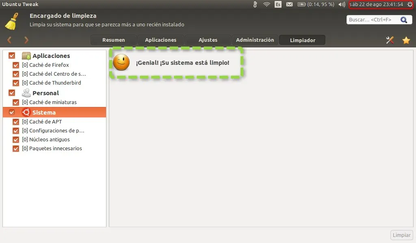The image size is (416, 243).
Task: Click the favorites star icon
Action: point(406,40)
